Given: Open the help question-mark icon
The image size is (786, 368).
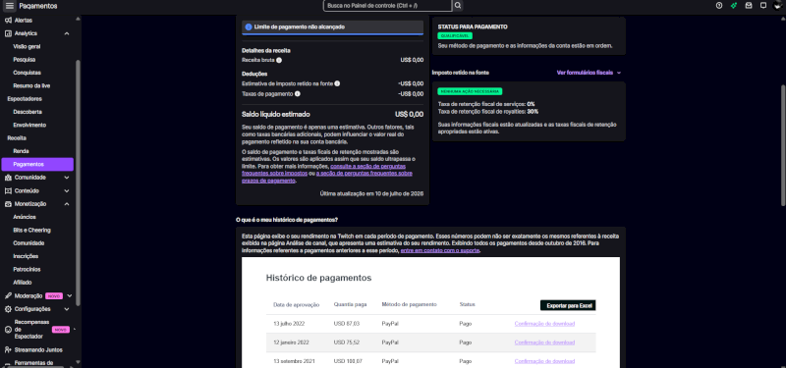Looking at the screenshot, I should [x=719, y=6].
